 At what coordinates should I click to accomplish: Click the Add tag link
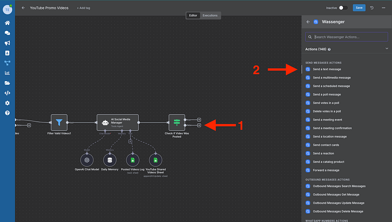[x=84, y=8]
